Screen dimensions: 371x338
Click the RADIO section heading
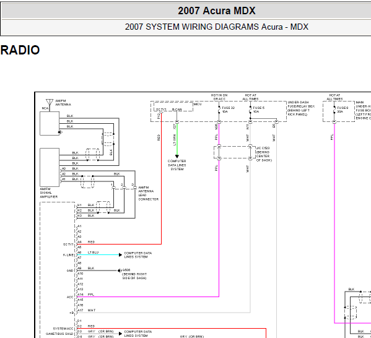tap(20, 50)
